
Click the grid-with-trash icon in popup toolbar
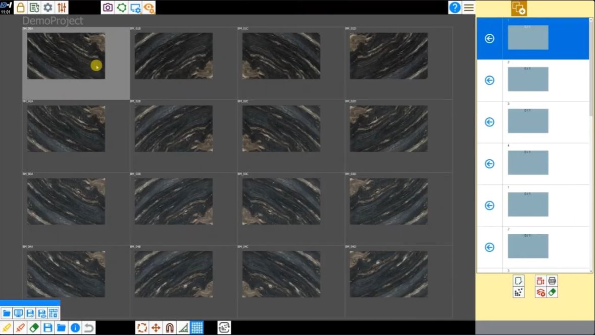pos(54,313)
